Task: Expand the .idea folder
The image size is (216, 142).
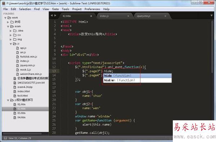Action: [10, 31]
